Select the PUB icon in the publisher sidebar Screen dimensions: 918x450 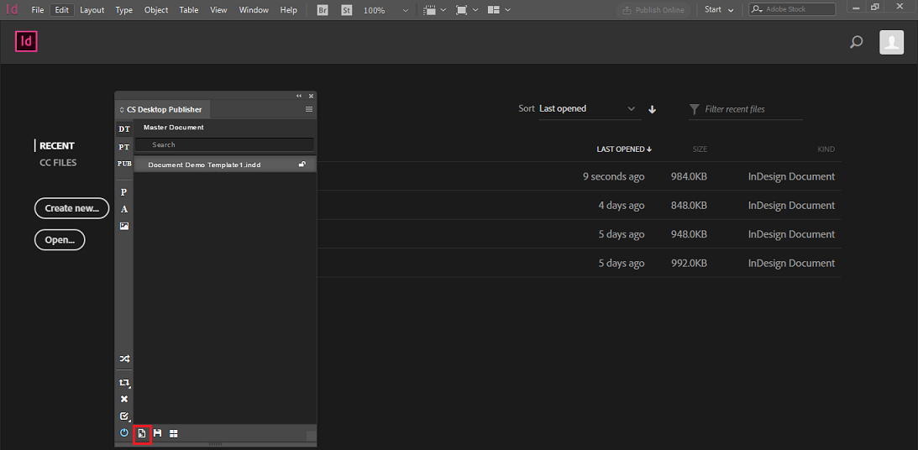point(124,164)
